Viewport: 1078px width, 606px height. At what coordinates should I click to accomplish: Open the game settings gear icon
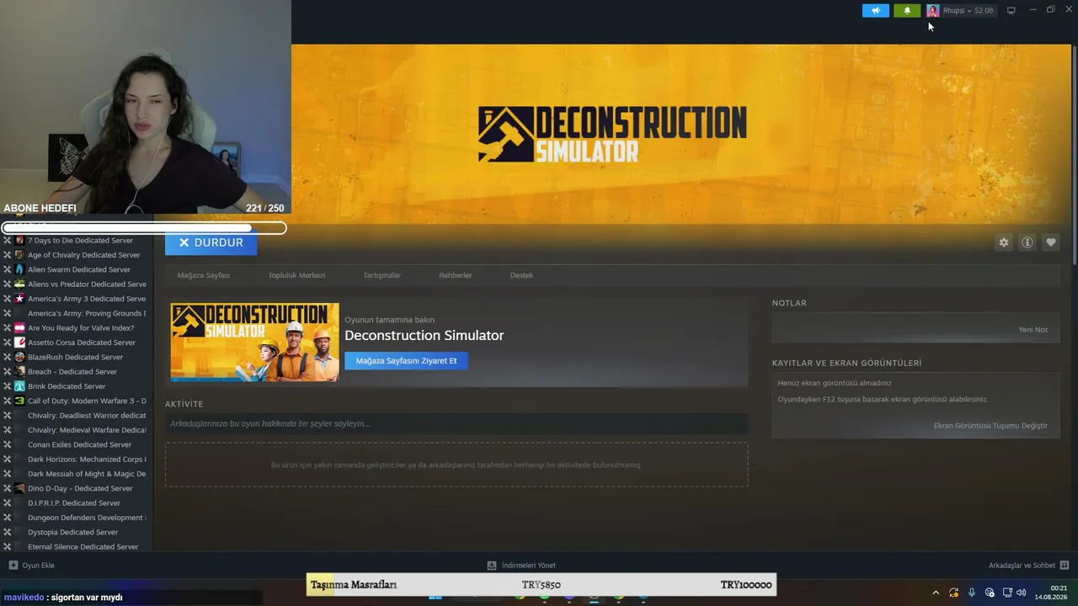[x=1004, y=242]
